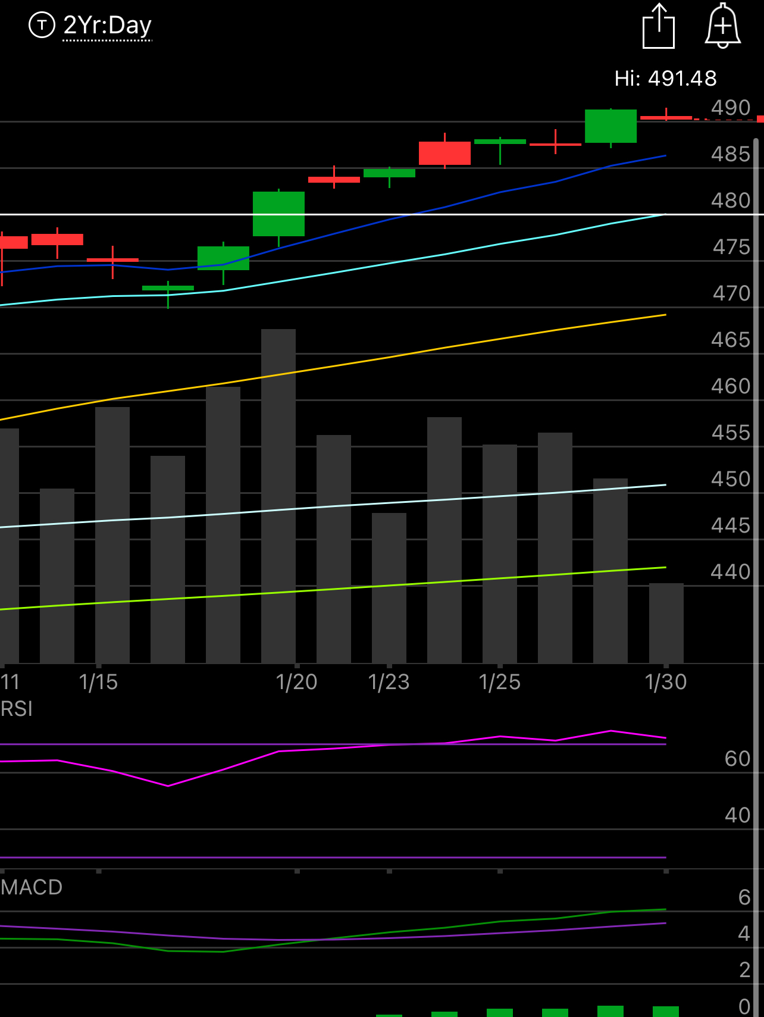Tap the large green candle just below 490

(610, 126)
